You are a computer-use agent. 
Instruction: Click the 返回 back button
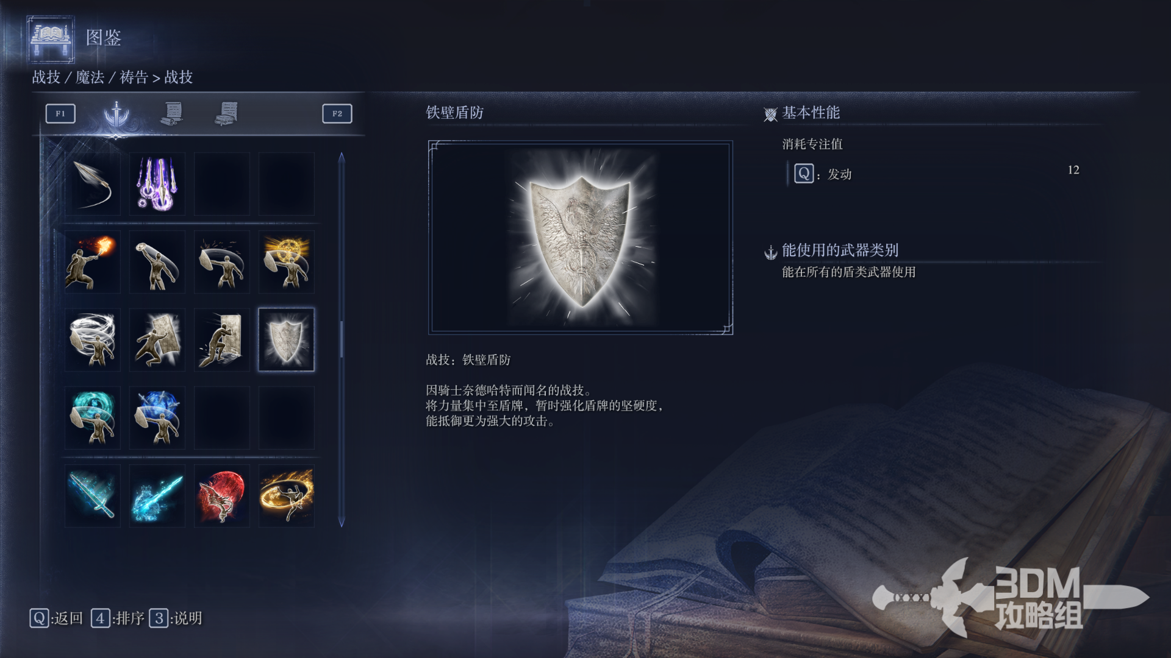[56, 618]
